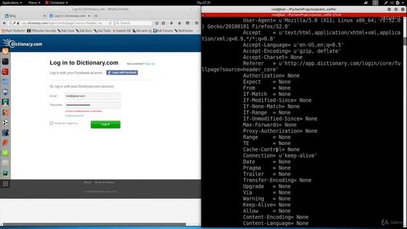
Task: Click Login with Facebook button
Action: coord(122,73)
